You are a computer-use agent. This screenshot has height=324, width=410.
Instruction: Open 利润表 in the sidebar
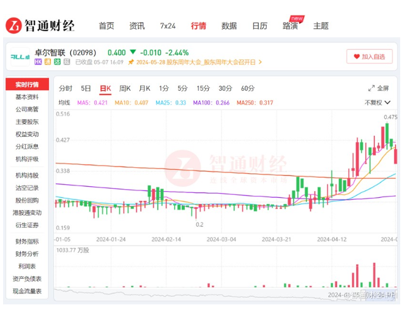(27, 266)
